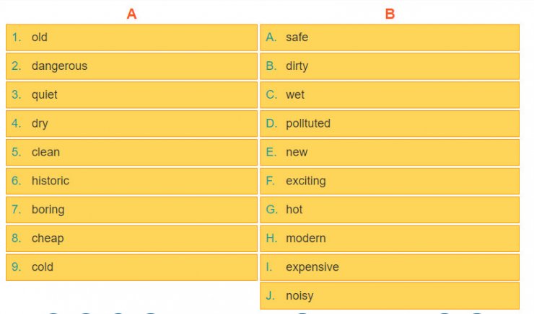This screenshot has height=314, width=534.
Task: Click the red column B header
Action: pyautogui.click(x=390, y=14)
